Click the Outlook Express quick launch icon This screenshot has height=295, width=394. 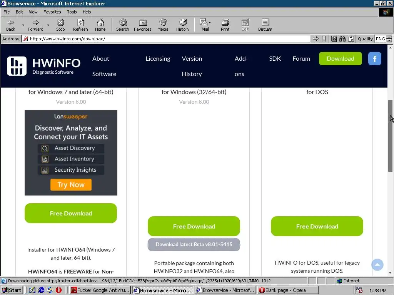(x=50, y=290)
